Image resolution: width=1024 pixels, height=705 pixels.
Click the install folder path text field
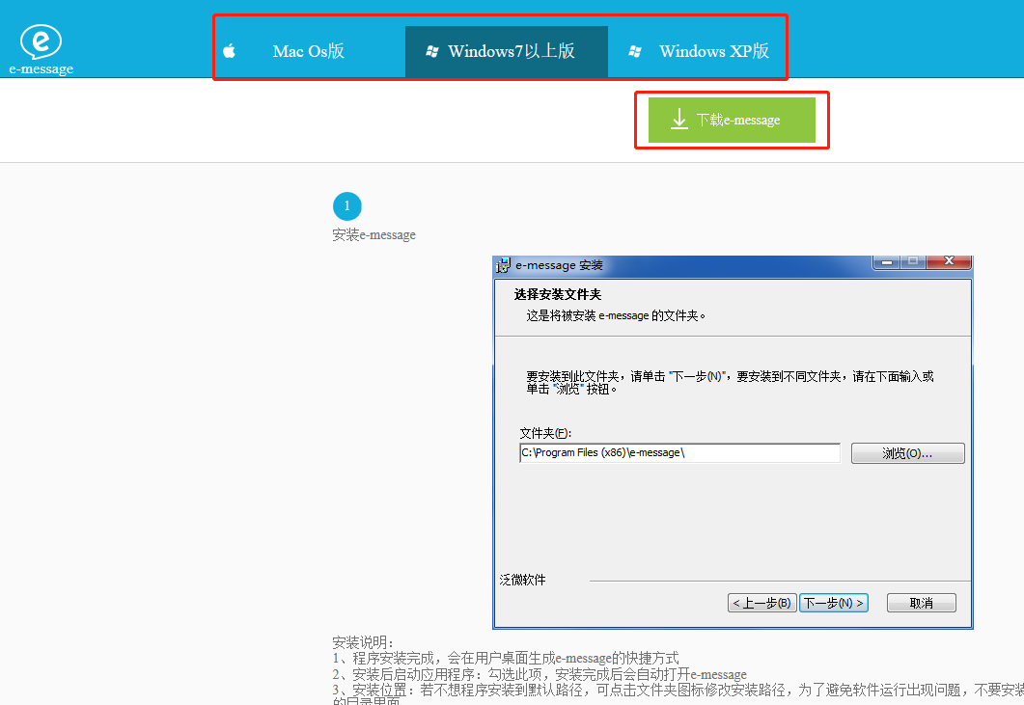click(x=679, y=453)
